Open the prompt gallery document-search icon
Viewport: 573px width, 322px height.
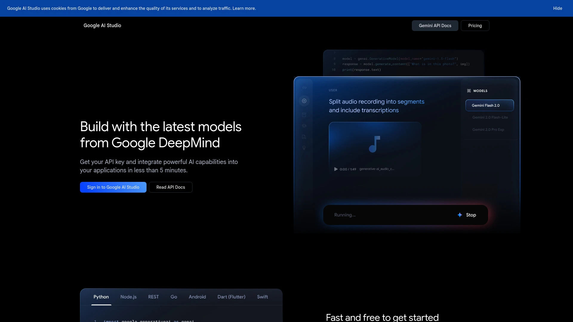pyautogui.click(x=304, y=137)
